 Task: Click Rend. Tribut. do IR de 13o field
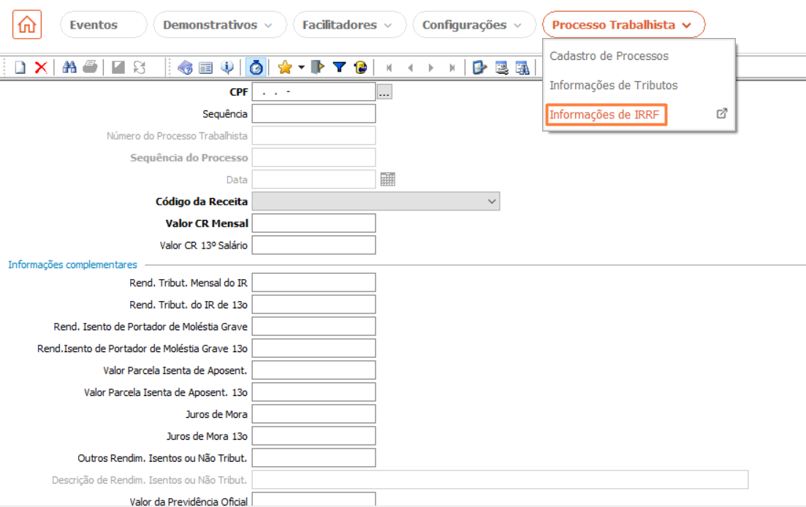click(x=313, y=305)
